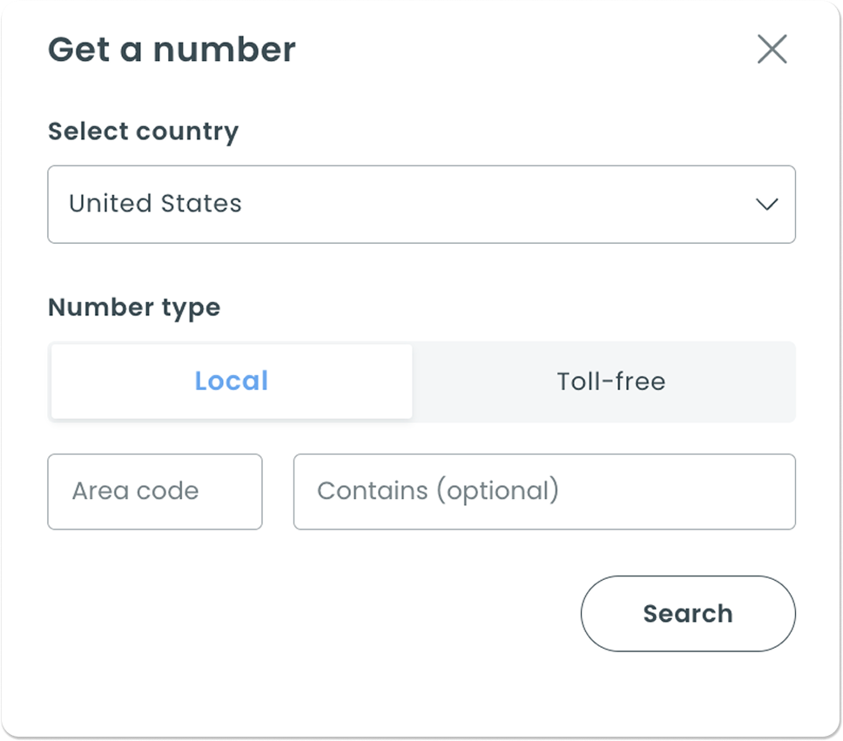Viewport: 843px width, 741px height.
Task: Click the United States selected value
Action: [155, 204]
